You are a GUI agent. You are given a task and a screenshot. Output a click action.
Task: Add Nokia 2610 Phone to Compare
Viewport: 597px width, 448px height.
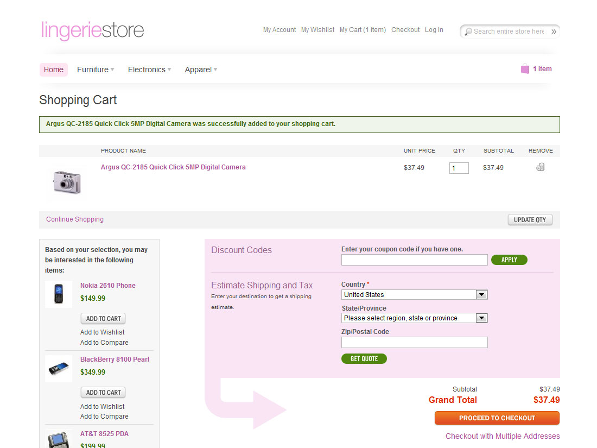tap(104, 343)
